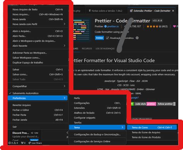Select Configurações de Serviços Online
The height and width of the screenshot is (150, 183).
[97, 142]
